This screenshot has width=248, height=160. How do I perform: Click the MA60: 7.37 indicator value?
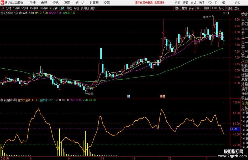point(69,13)
